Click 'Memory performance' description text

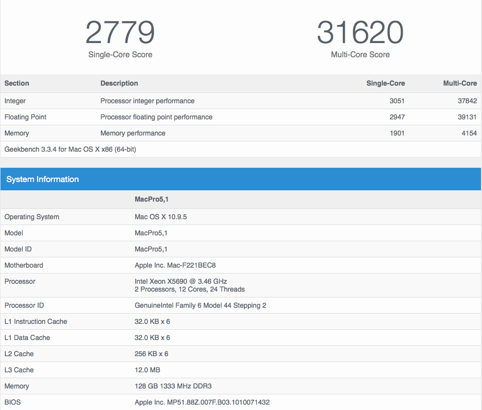pos(133,133)
